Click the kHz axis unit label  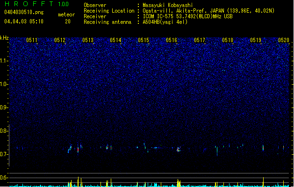pos(4,38)
